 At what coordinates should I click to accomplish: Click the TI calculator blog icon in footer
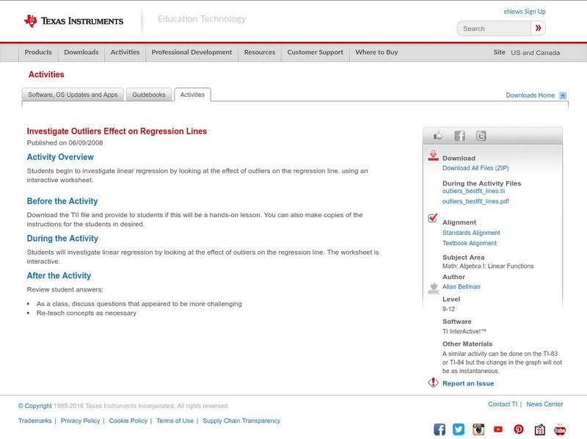click(539, 429)
